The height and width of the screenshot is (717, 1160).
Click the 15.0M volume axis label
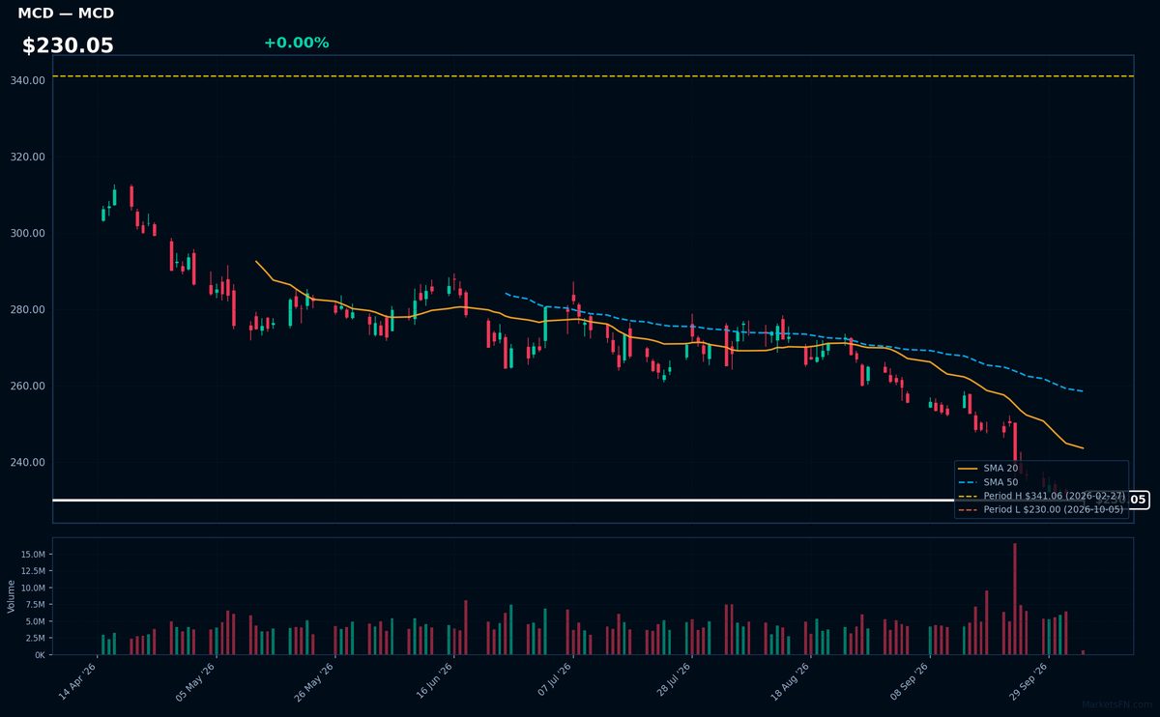(x=34, y=555)
